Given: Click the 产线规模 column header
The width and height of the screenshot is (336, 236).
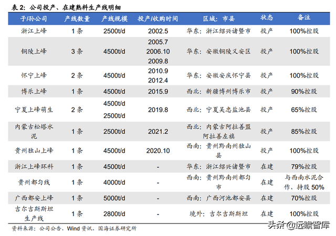Looking at the screenshot, I should coord(114,19).
